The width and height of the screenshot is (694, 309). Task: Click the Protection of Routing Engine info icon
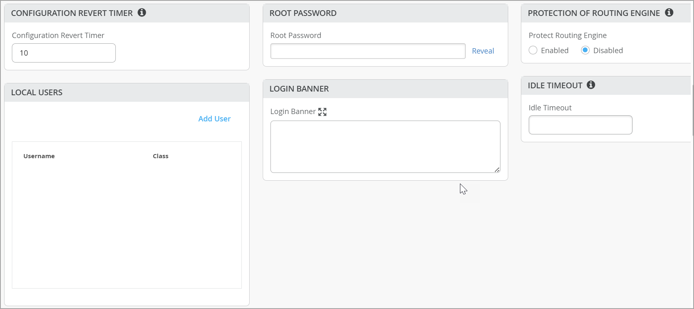pyautogui.click(x=669, y=13)
